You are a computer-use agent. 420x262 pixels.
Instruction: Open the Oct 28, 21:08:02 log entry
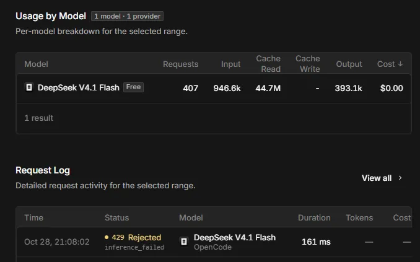pos(214,242)
